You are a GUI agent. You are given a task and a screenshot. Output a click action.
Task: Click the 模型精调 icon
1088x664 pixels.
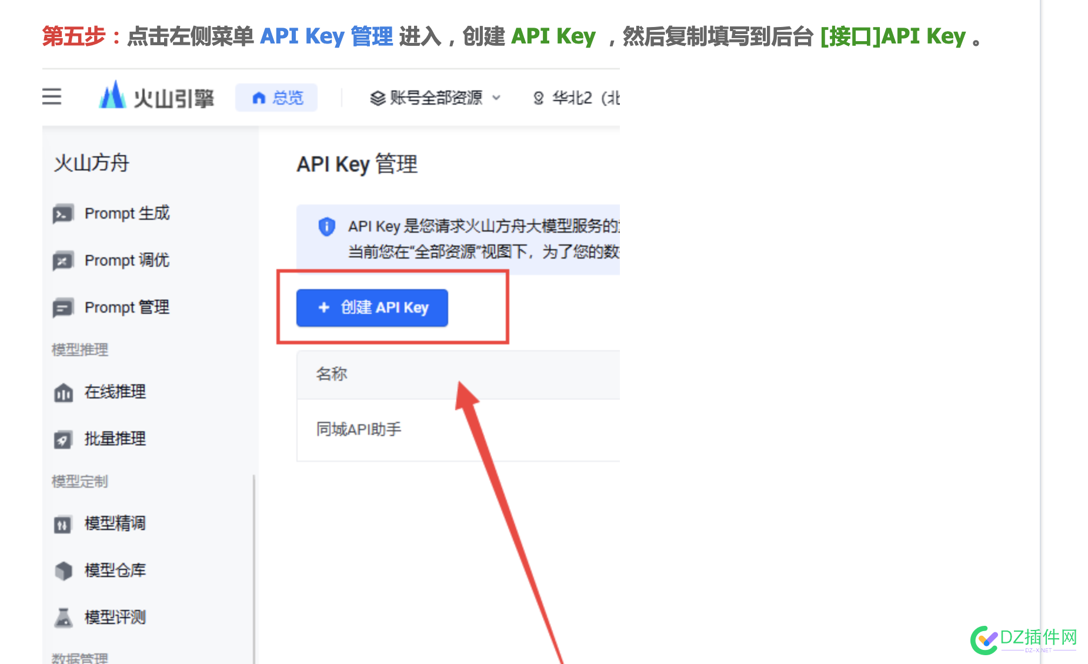click(x=63, y=524)
